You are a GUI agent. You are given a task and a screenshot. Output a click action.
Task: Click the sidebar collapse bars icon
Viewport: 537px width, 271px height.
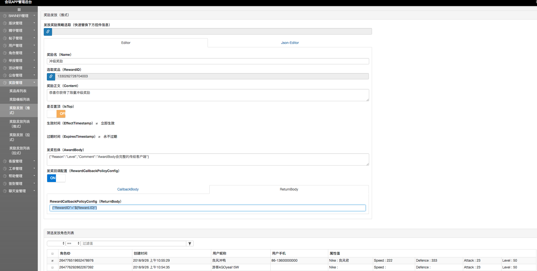19,10
